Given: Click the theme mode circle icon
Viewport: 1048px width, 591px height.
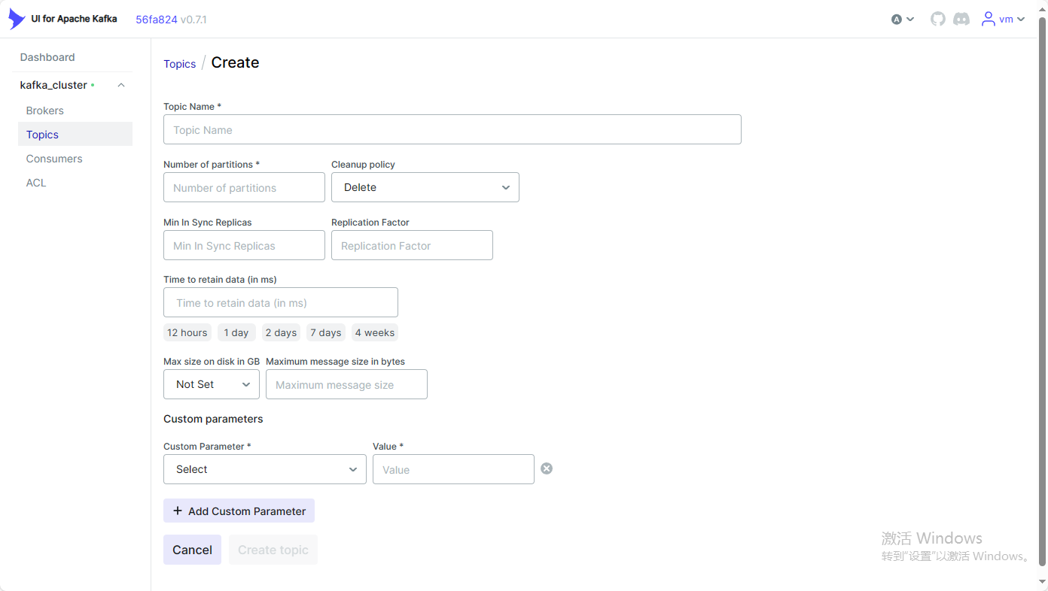Looking at the screenshot, I should [897, 20].
